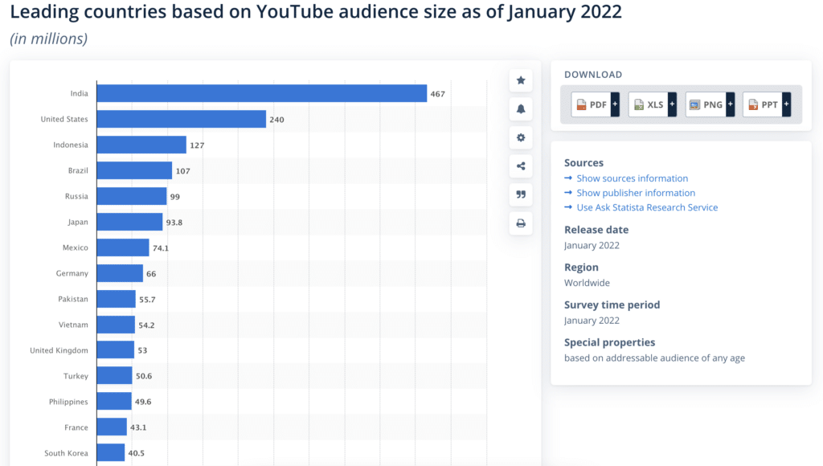Click the plus next to PPT

click(786, 104)
